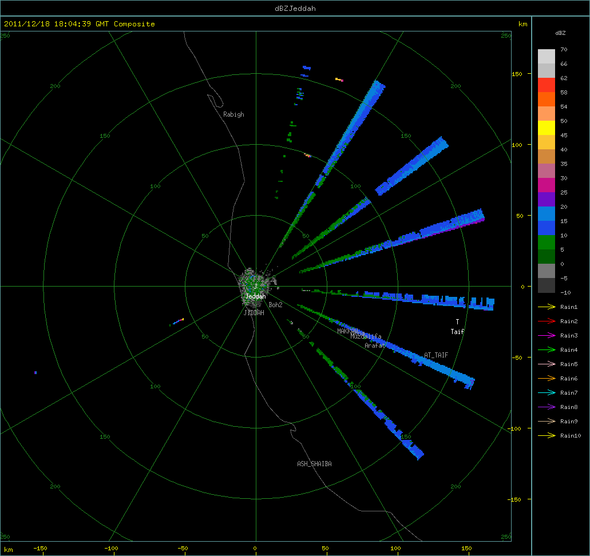Select the purple 20-25 dBZ color swatch
Screen dimensions: 590x556
tap(547, 200)
